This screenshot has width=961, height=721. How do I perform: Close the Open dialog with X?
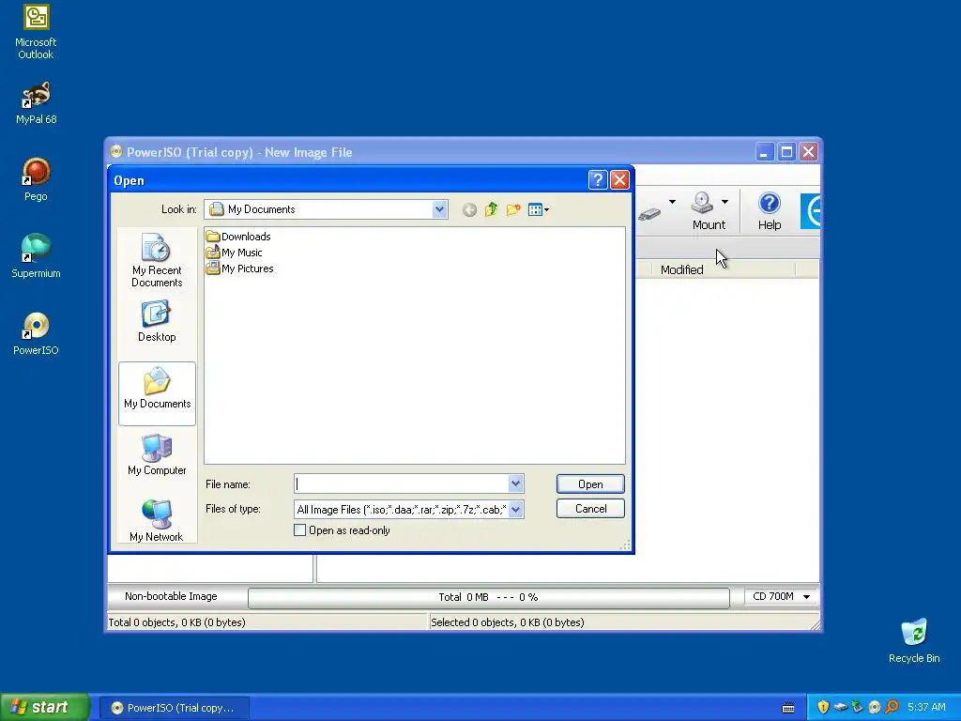pyautogui.click(x=619, y=179)
